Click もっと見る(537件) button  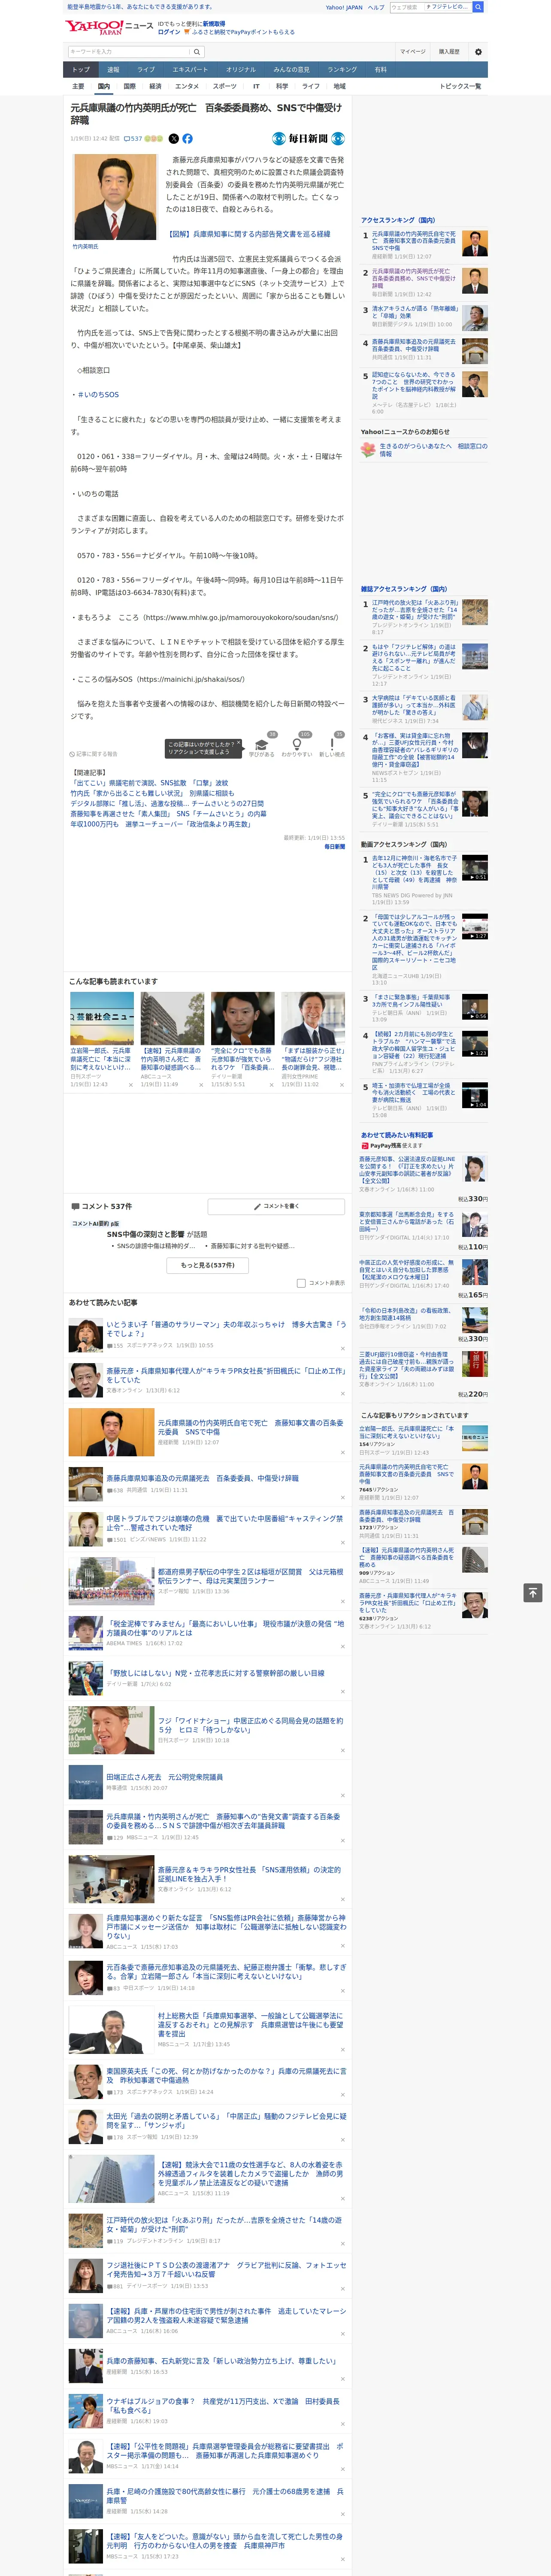[x=208, y=1265]
